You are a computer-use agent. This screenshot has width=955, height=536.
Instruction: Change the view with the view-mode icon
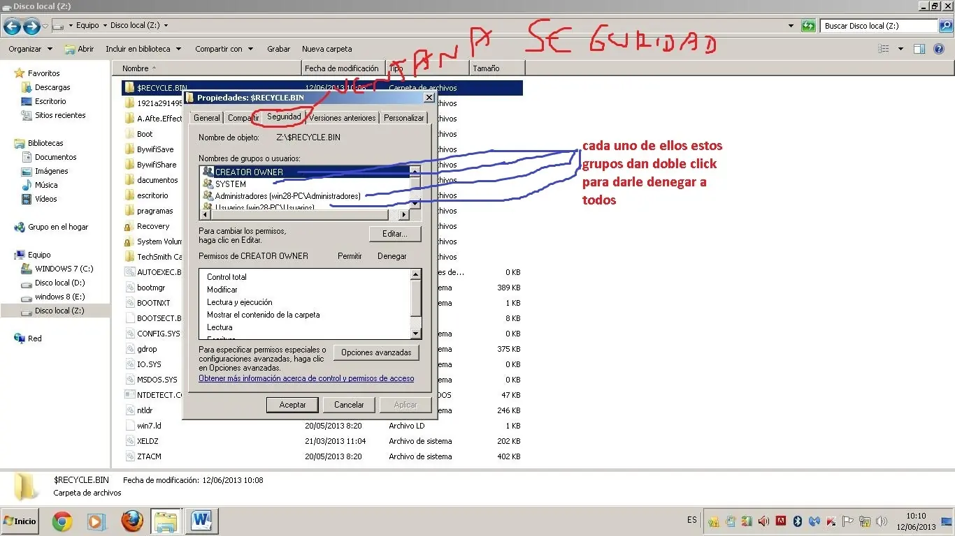click(884, 49)
